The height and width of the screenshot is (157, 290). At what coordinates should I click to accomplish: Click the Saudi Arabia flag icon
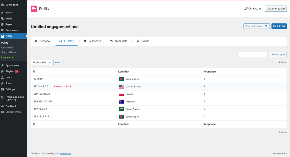click(x=121, y=109)
